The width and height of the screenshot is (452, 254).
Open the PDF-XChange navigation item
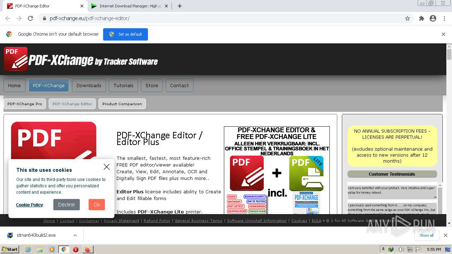49,85
